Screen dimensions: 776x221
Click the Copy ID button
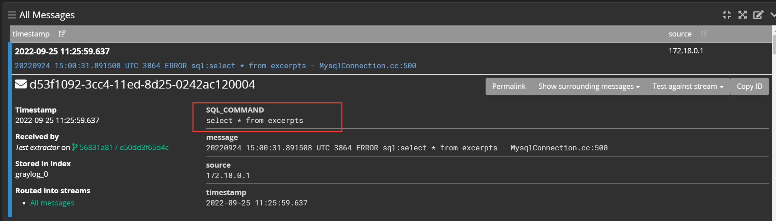749,87
